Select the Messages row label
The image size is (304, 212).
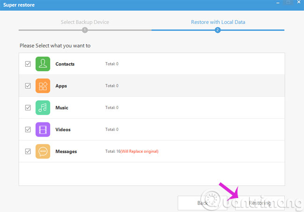(x=66, y=151)
